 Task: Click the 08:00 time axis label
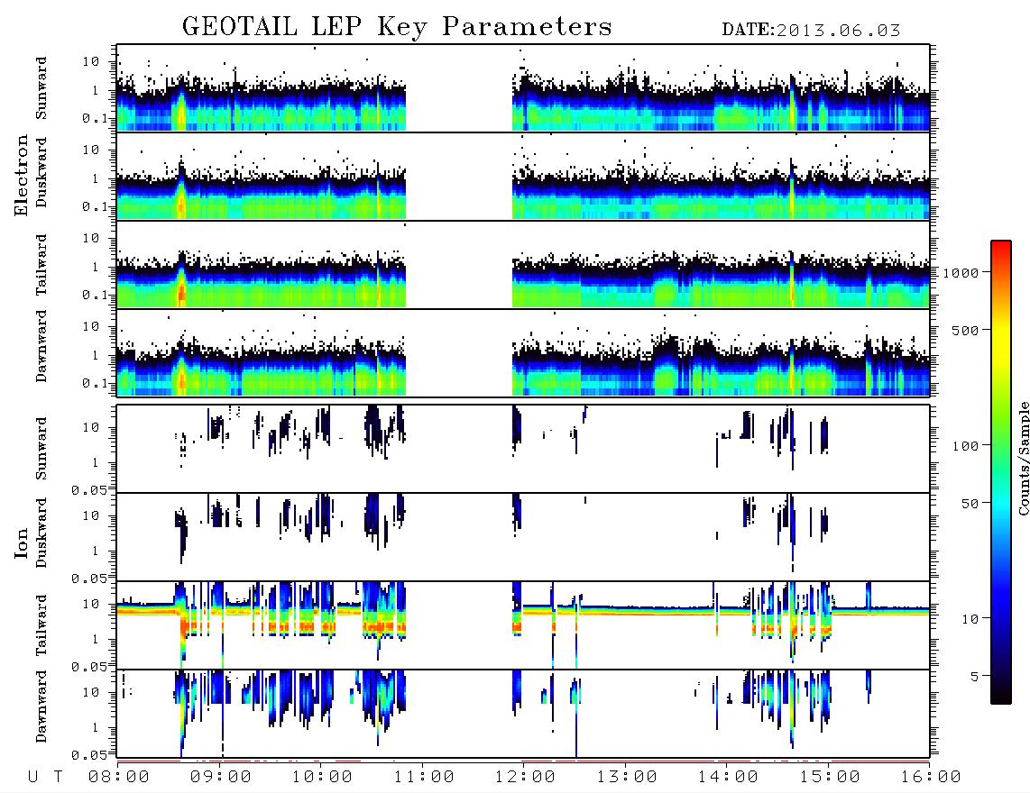119,777
